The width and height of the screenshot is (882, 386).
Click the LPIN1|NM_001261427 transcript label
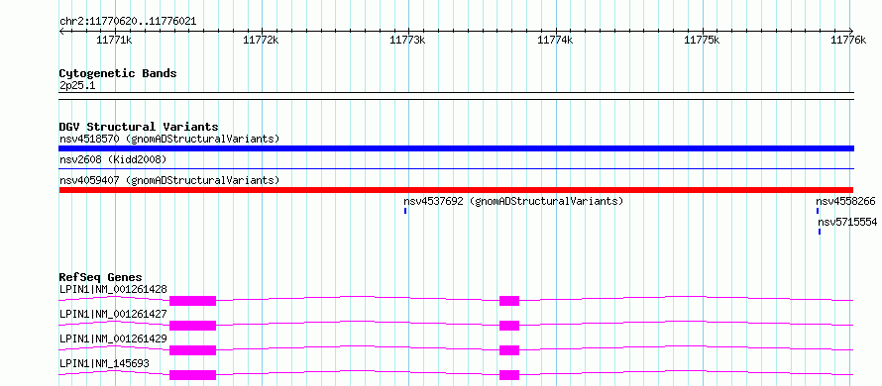tap(113, 314)
